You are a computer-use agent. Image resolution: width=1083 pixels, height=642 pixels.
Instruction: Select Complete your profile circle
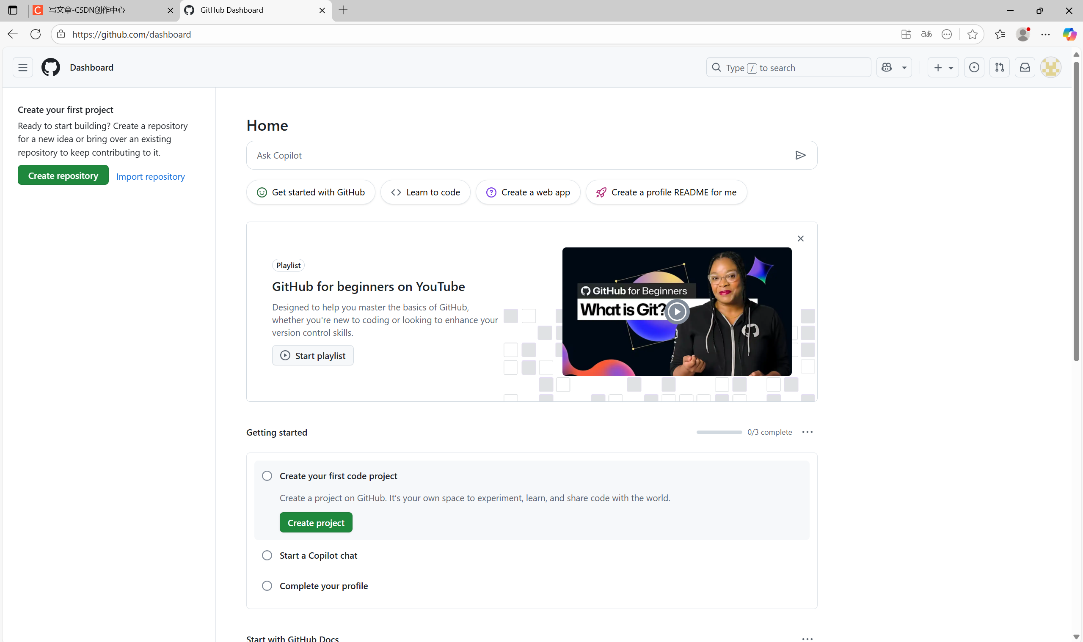click(267, 586)
